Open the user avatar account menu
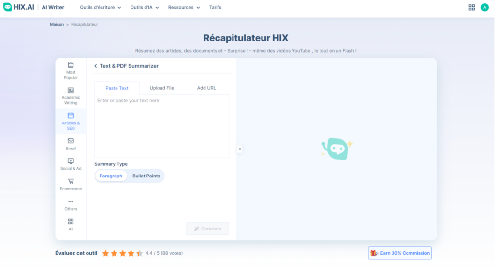 (484, 7)
